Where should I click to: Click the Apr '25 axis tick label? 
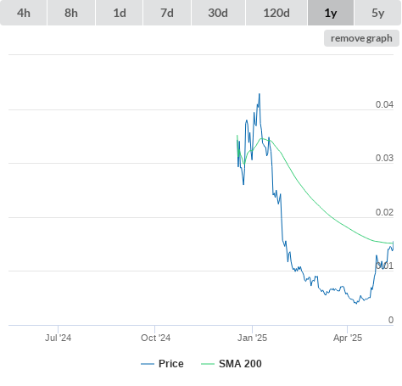coord(348,338)
